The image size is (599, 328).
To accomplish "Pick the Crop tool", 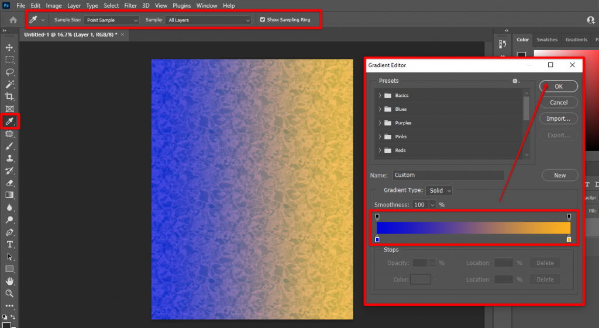I will coord(9,96).
